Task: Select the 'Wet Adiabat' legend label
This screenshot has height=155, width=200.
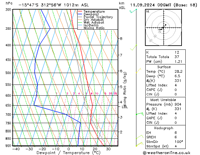Action: pyautogui.click(x=94, y=22)
